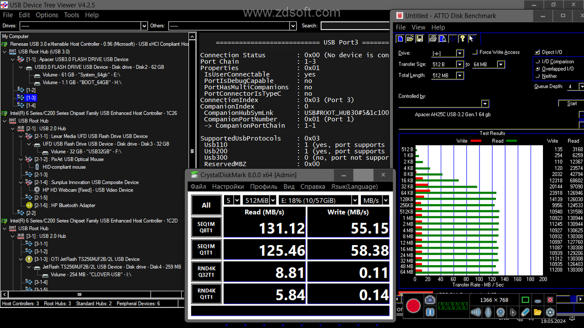Click yellow question mark About icon in ATTO
The image size is (584, 328).
click(462, 39)
